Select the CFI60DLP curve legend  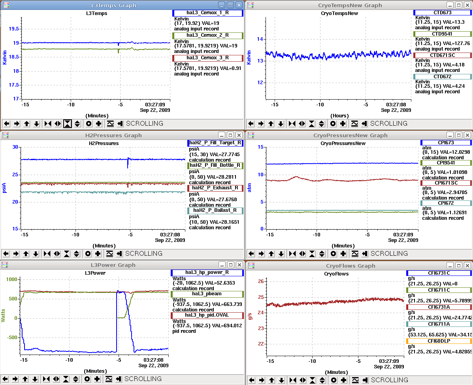click(439, 341)
